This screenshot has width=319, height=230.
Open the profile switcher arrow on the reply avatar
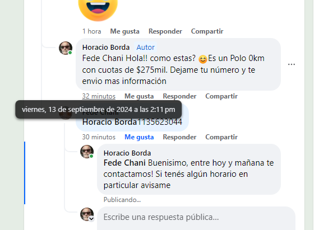point(91,219)
